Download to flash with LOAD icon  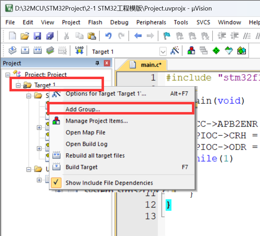[80, 50]
